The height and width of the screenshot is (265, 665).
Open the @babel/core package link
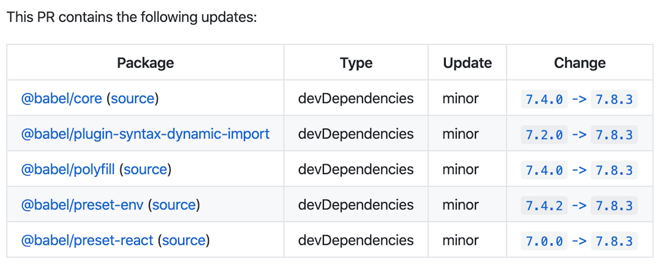coord(62,98)
